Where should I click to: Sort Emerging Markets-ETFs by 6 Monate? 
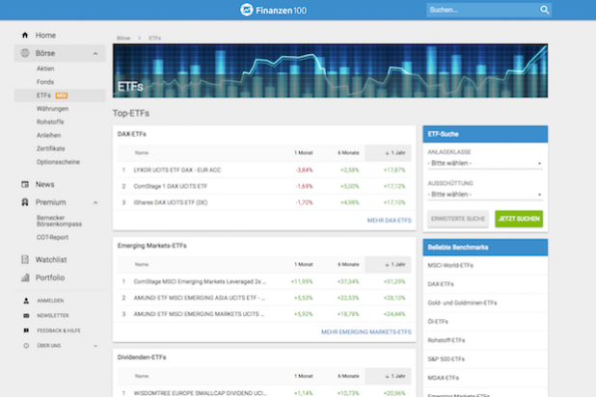click(348, 264)
